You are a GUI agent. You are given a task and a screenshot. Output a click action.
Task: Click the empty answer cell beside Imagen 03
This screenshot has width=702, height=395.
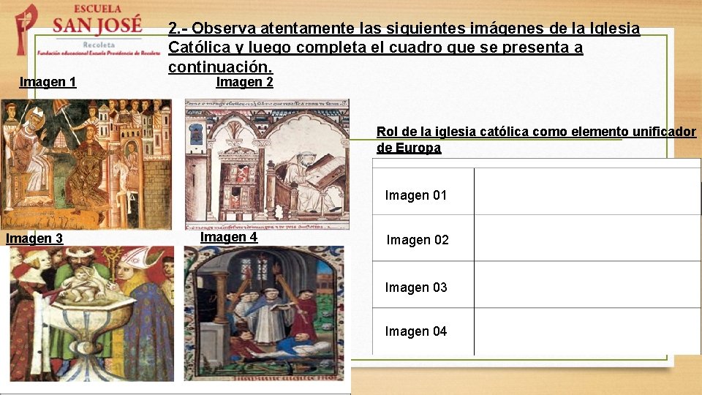[587, 285]
